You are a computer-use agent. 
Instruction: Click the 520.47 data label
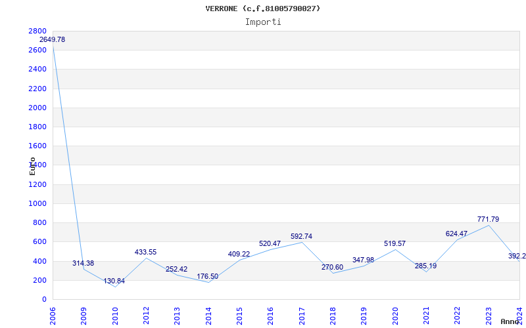point(270,243)
